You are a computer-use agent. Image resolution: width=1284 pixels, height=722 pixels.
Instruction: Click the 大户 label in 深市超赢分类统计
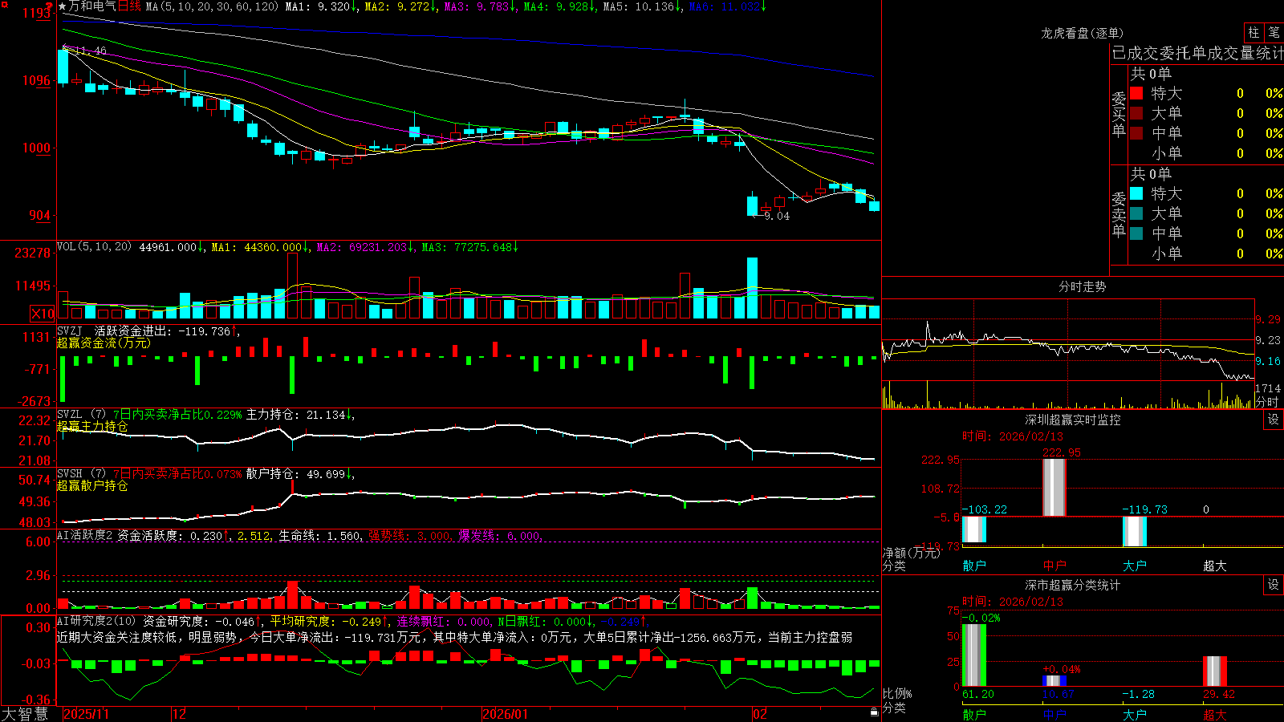[1135, 714]
